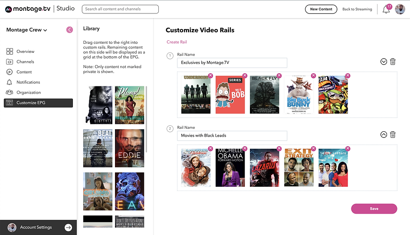This screenshot has width=410, height=235.
Task: Click the Library scrollbar
Action: [147, 119]
